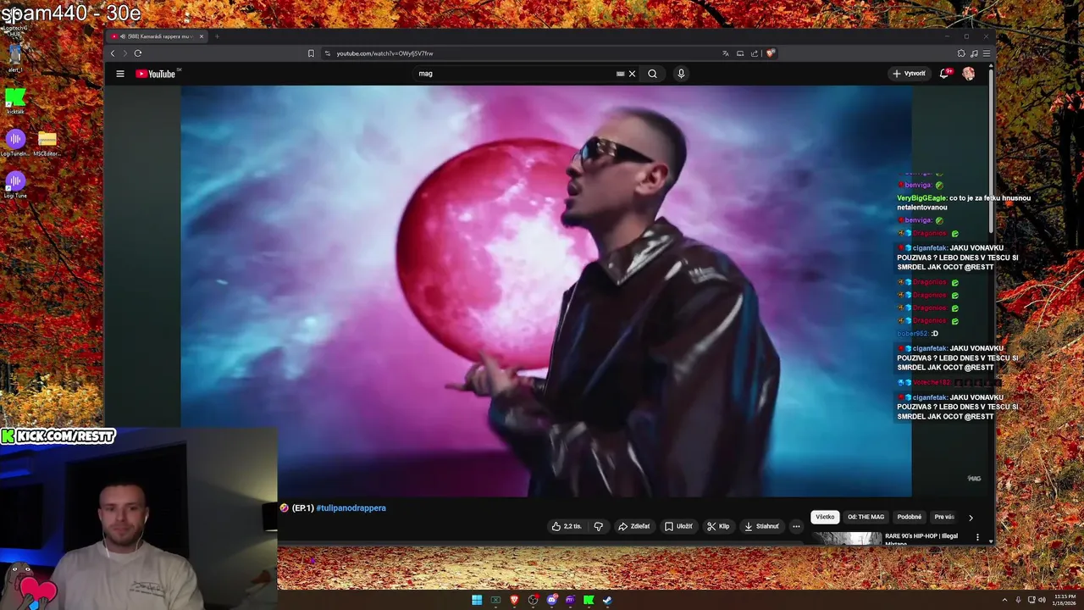This screenshot has width=1084, height=610.
Task: Download the video with Stiahnuť
Action: (x=761, y=526)
